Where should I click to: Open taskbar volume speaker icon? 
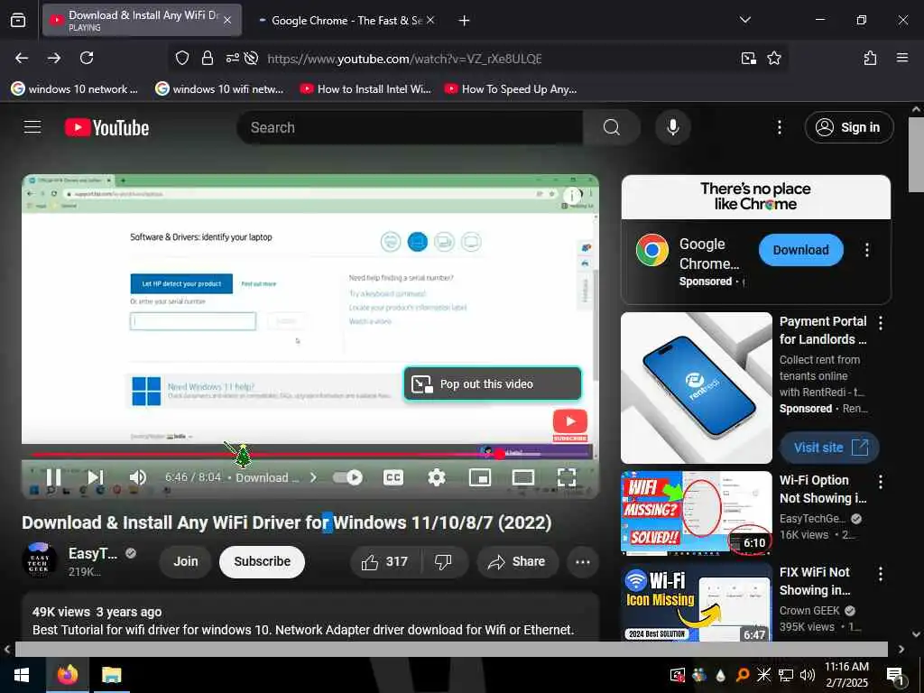808,675
